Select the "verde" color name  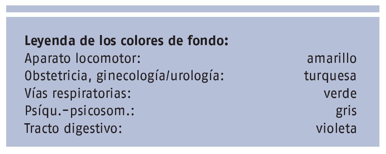click(340, 94)
